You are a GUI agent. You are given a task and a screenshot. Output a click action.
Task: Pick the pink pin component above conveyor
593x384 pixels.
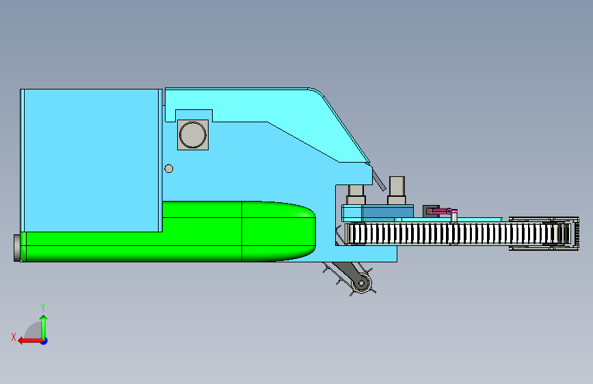(443, 211)
